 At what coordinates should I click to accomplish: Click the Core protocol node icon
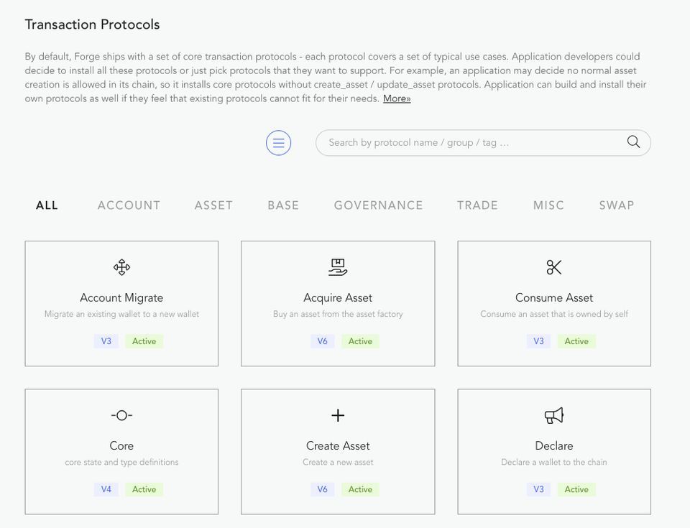(x=121, y=415)
